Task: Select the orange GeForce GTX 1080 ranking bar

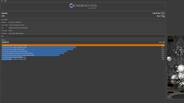Action: click(83, 45)
